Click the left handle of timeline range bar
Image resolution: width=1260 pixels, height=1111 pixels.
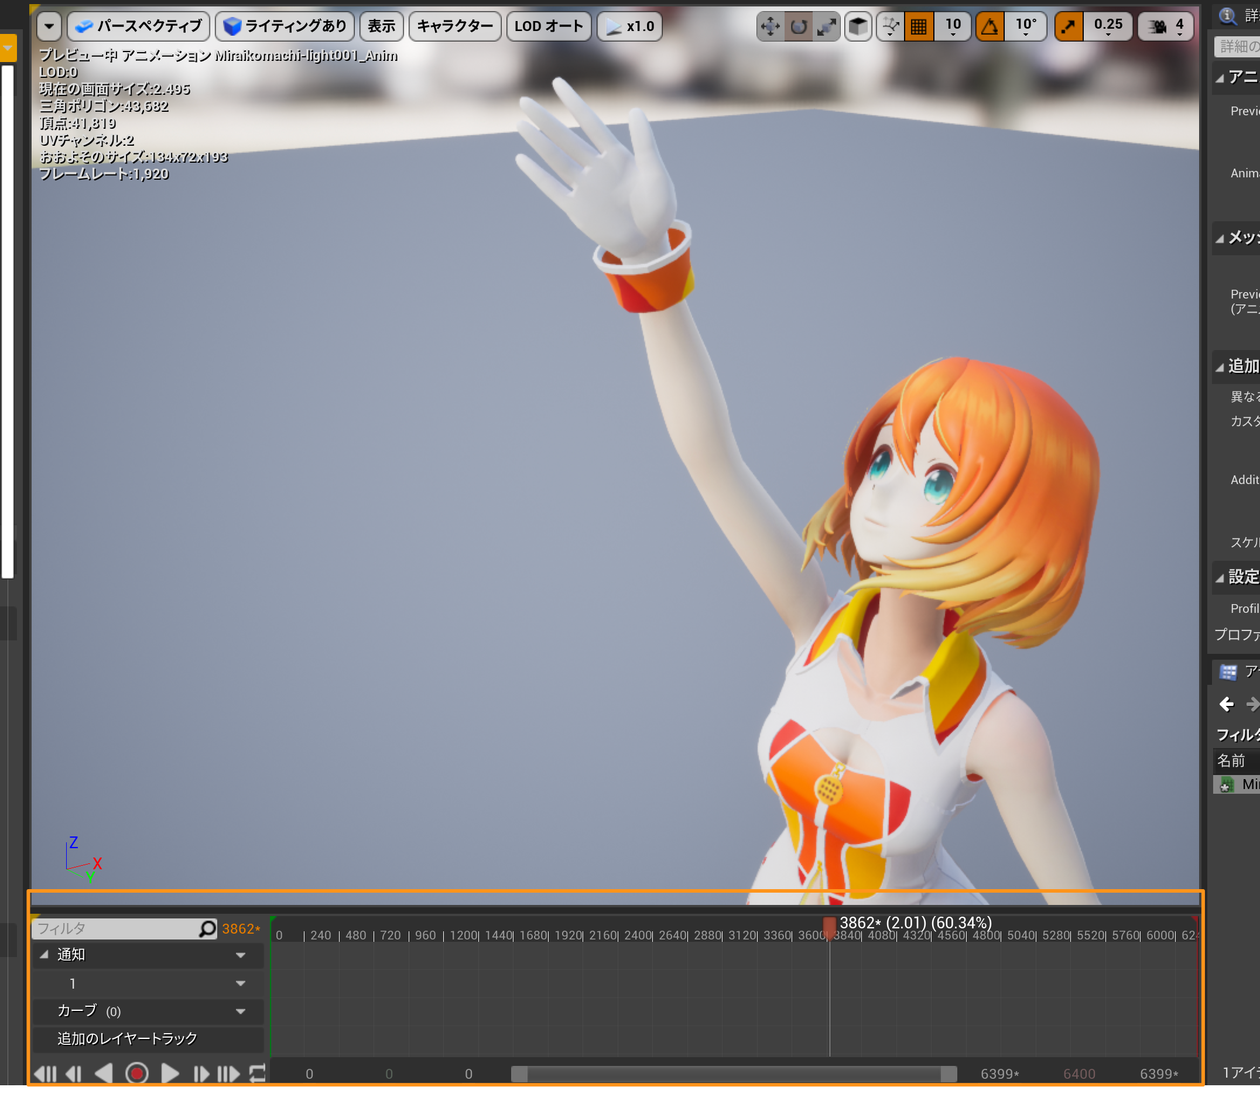tap(519, 1074)
